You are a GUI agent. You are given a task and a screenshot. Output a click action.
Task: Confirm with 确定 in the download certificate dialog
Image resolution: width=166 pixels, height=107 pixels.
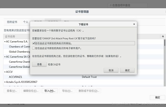[127, 70]
